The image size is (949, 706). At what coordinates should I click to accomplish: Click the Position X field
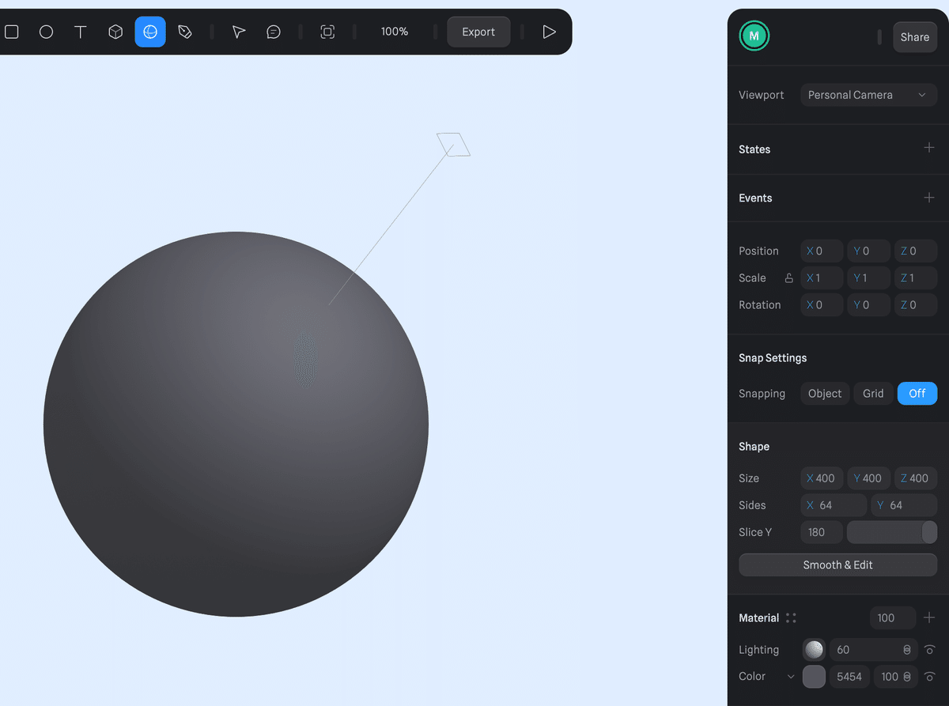[822, 251]
